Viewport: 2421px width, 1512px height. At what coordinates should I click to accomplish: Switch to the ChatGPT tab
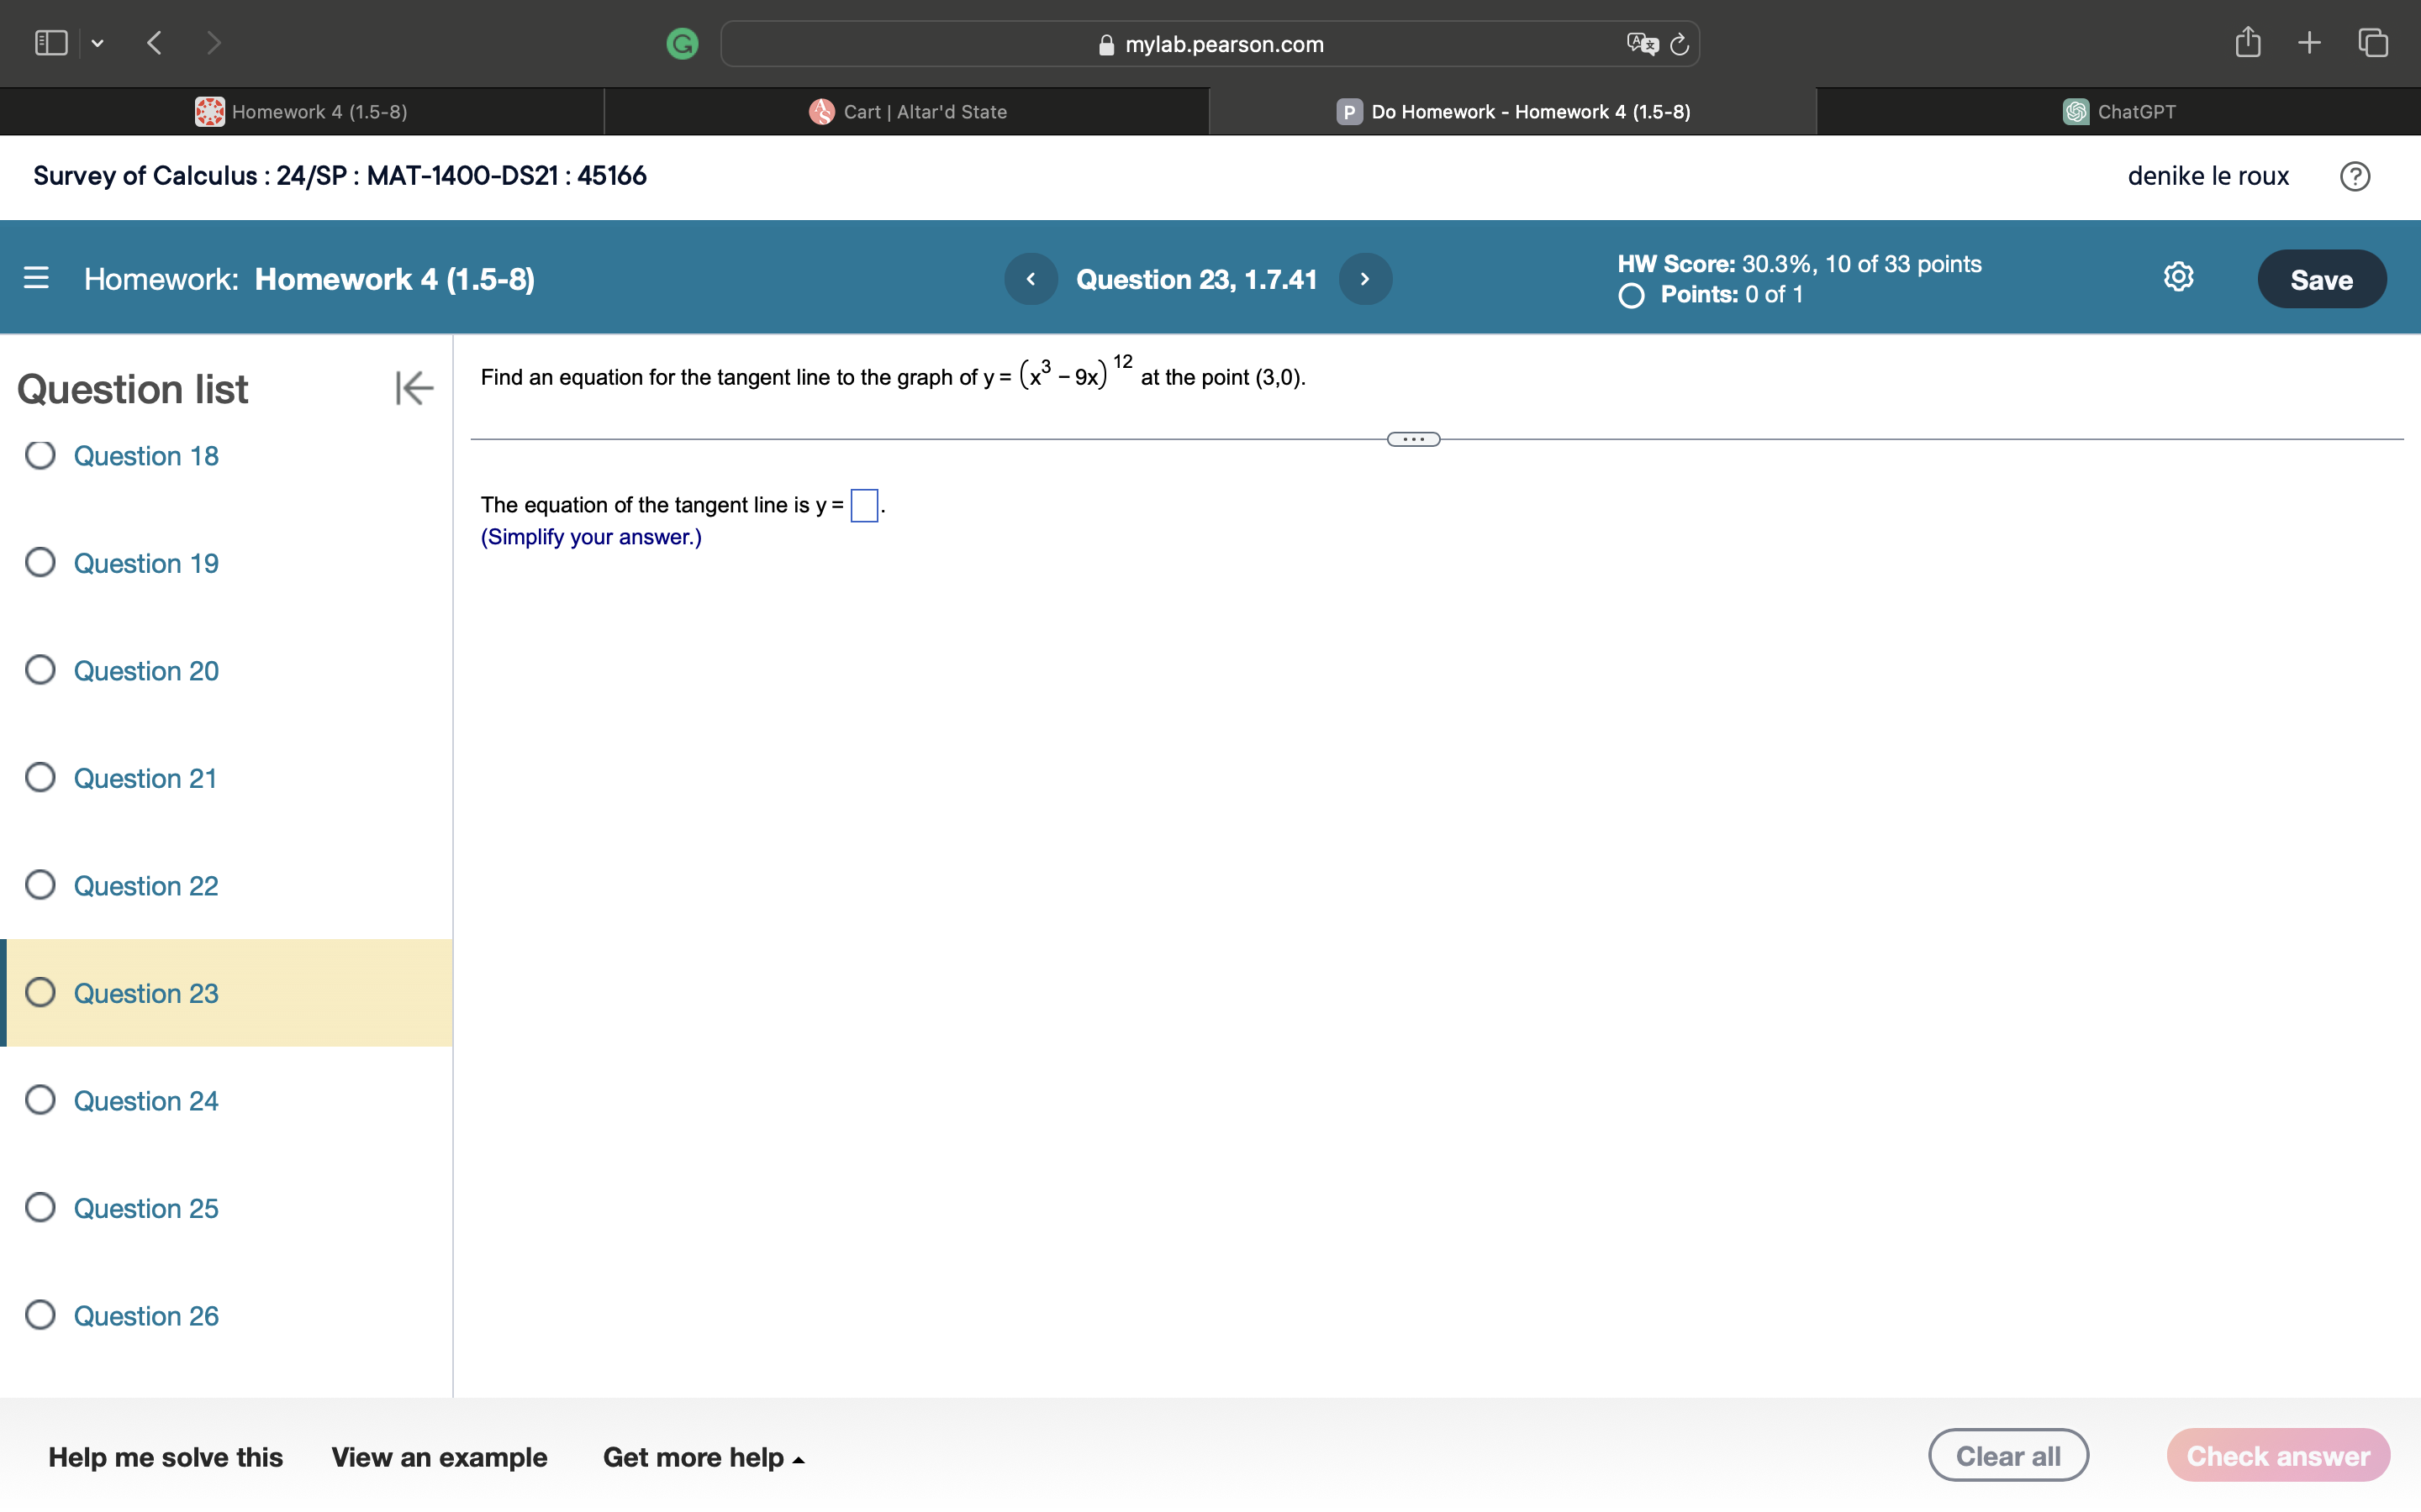[x=2119, y=111]
